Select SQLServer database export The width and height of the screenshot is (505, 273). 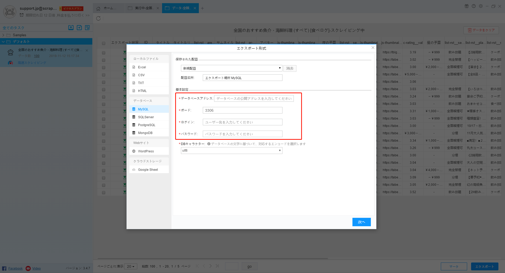point(149,117)
